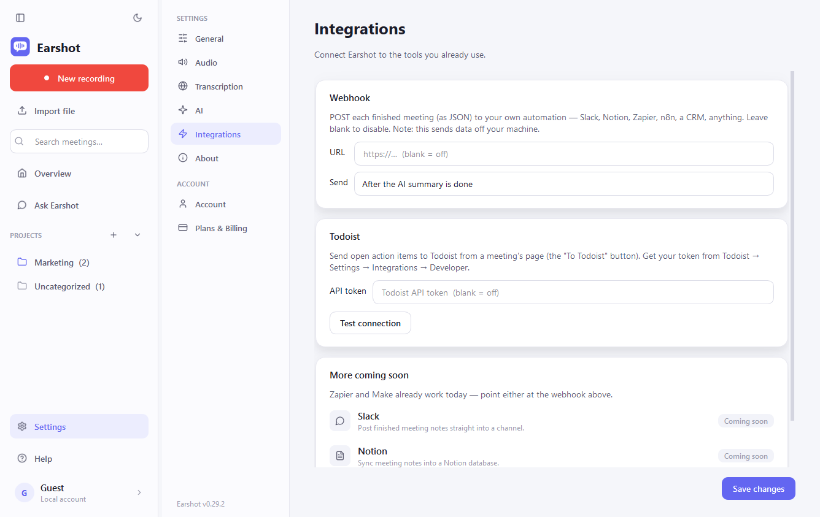Click the search magnifier icon
The height and width of the screenshot is (517, 820).
20,141
